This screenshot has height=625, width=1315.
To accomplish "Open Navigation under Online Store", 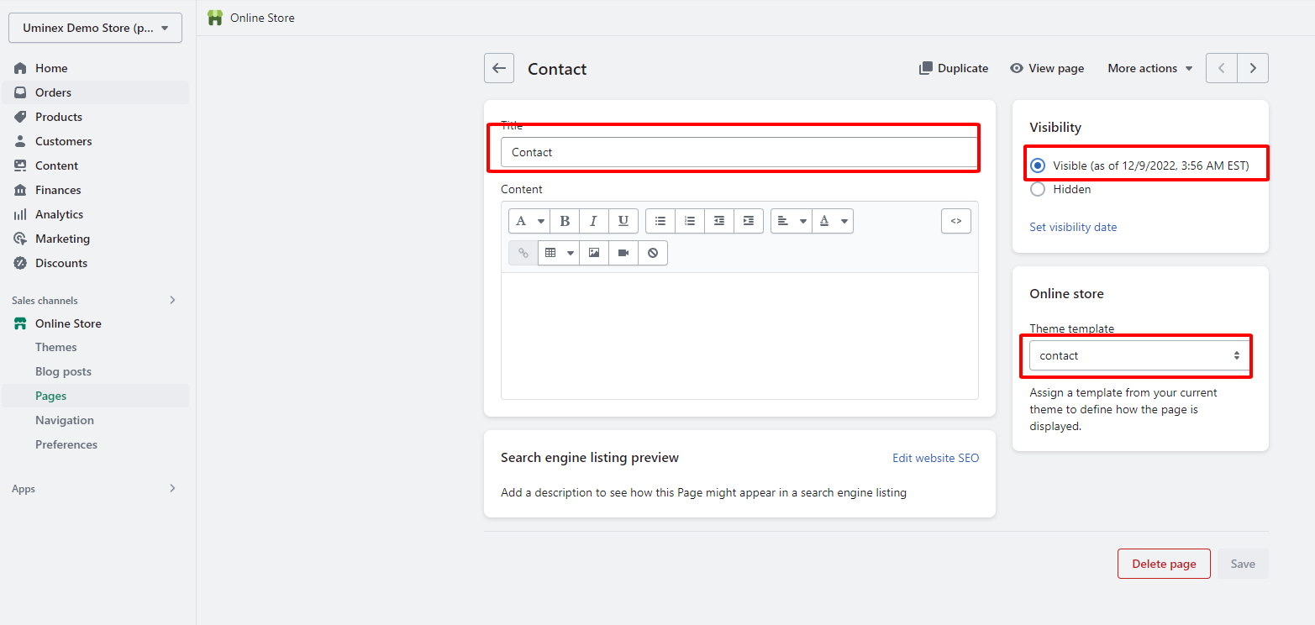I will pos(65,420).
